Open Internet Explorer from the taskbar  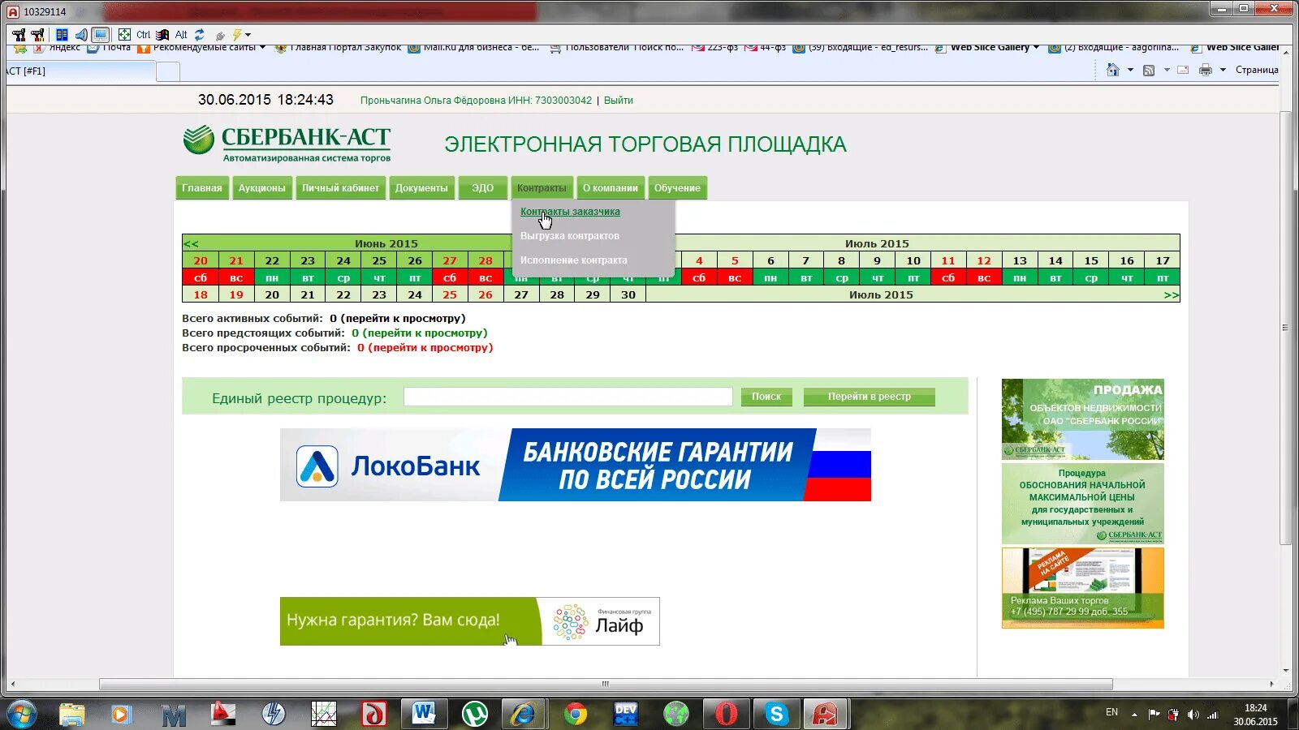coord(524,715)
